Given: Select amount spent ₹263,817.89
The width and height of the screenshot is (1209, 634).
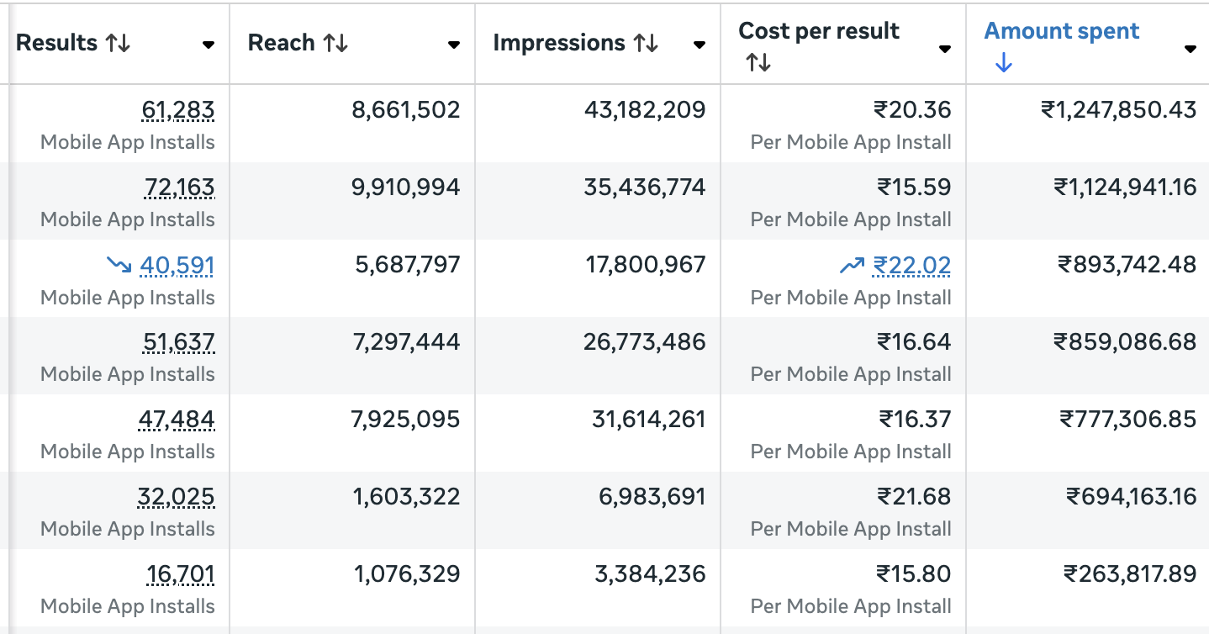Looking at the screenshot, I should click(x=1131, y=574).
